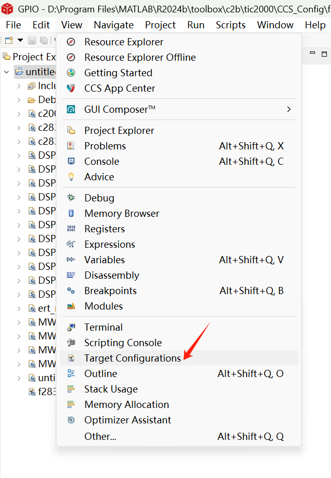Click the Breakpoints icon

point(71,291)
